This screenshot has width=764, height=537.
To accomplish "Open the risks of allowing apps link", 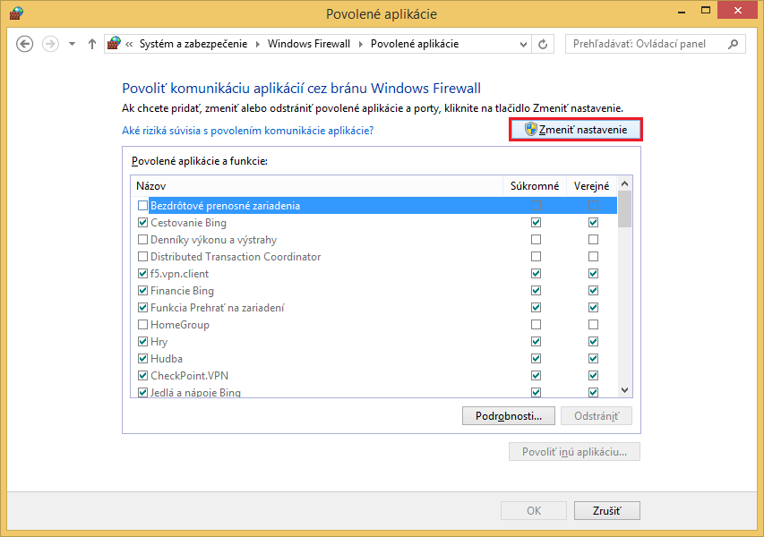I will pos(247,131).
